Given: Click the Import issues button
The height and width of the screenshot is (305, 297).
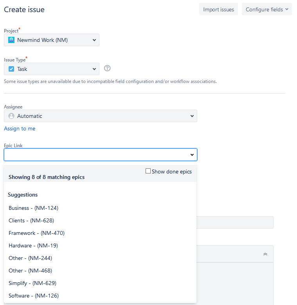Looking at the screenshot, I should tap(218, 9).
